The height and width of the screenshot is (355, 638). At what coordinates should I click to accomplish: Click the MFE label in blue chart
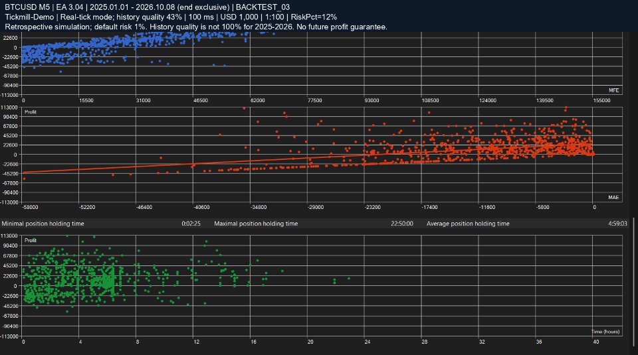pyautogui.click(x=613, y=90)
